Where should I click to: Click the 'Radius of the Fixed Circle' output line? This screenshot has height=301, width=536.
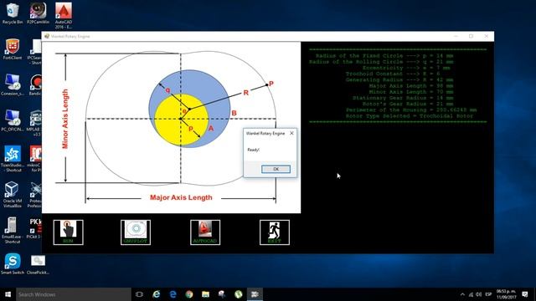[384, 56]
